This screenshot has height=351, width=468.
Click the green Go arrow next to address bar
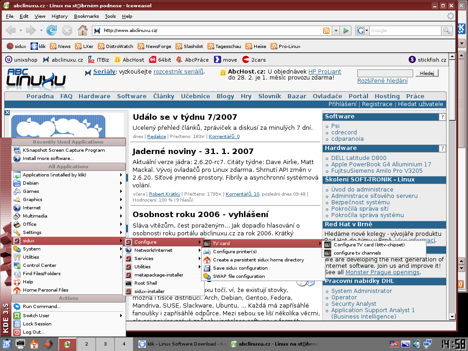(346, 31)
